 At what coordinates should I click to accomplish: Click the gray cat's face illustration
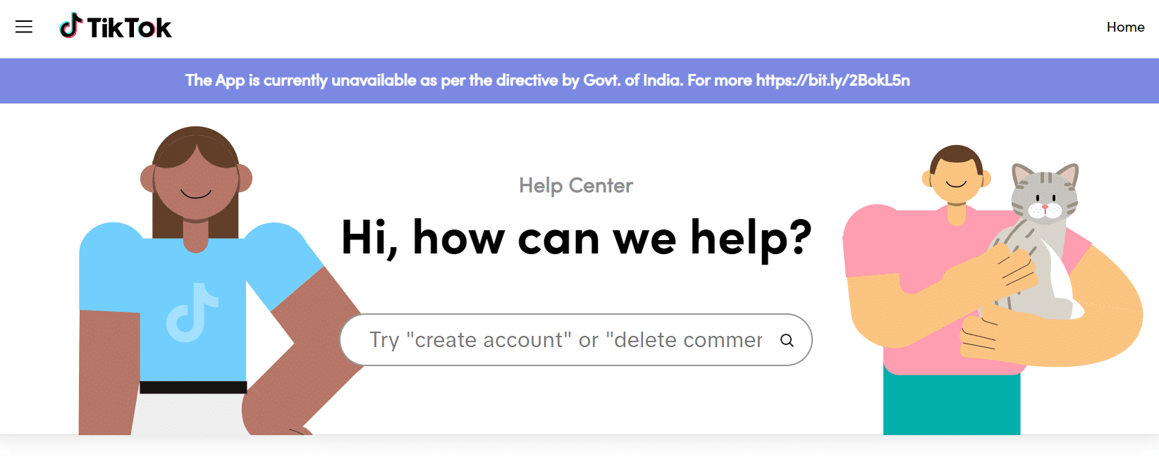coord(1045,196)
